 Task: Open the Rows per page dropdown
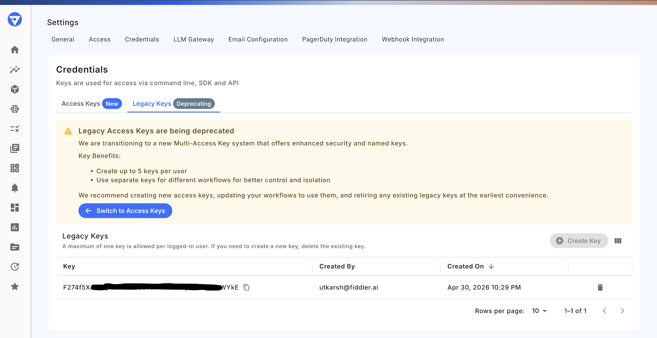click(x=539, y=311)
